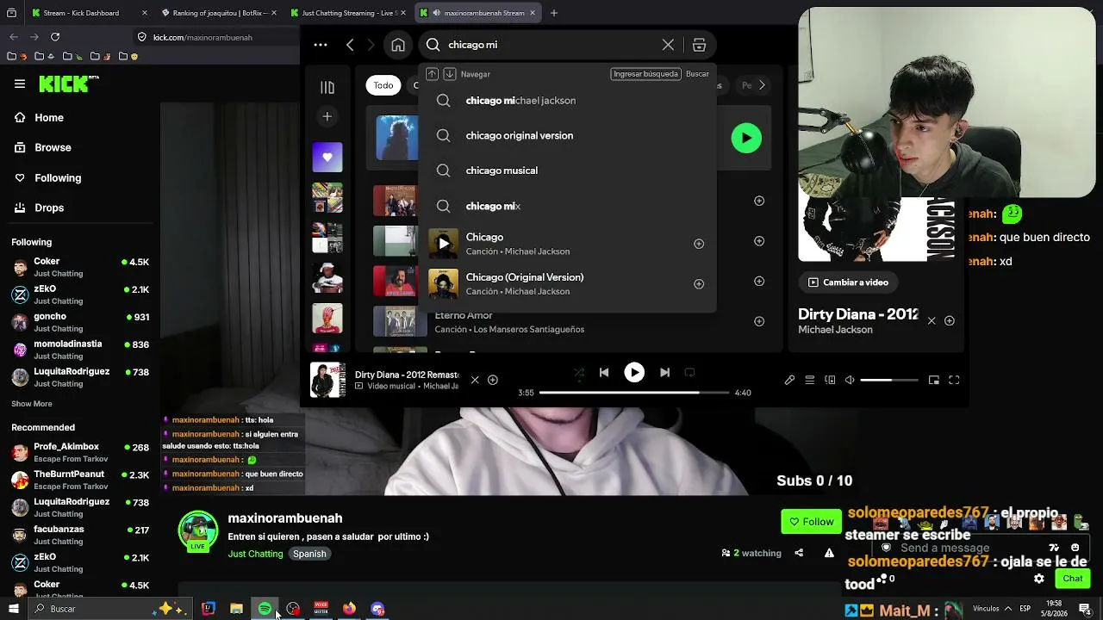The height and width of the screenshot is (620, 1103).
Task: Add the 'Eterno Amor' track to library
Action: pos(759,321)
